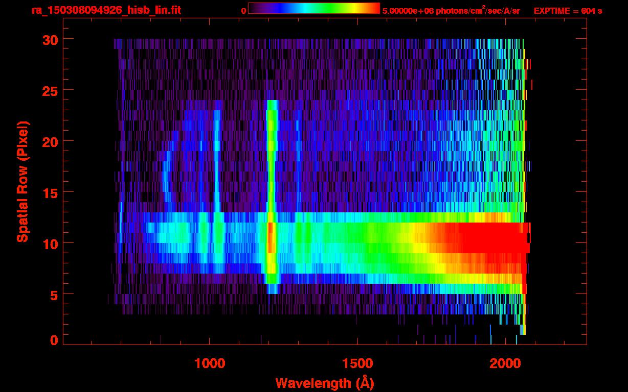
Task: Click the color bar minimum value 0
Action: 244,11
